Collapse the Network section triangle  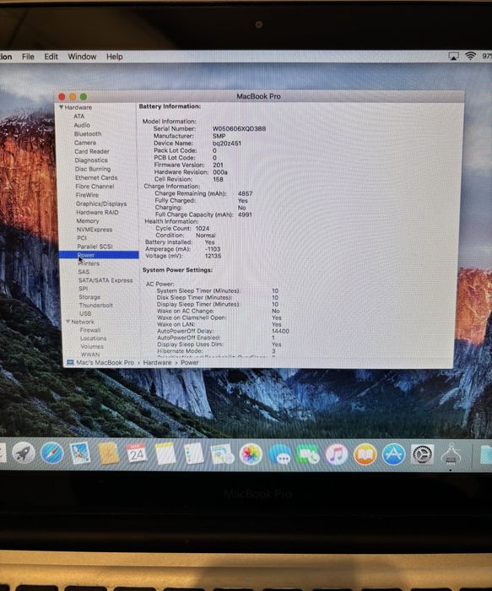(x=68, y=322)
